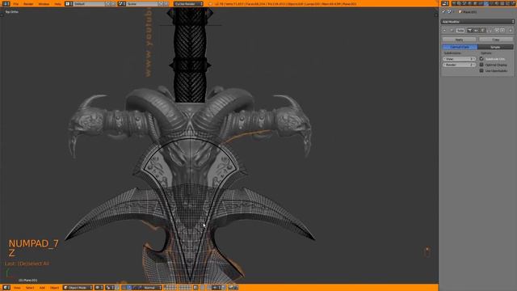Toggle modifier edit mode display
This screenshot has width=517, height=291.
point(482,31)
